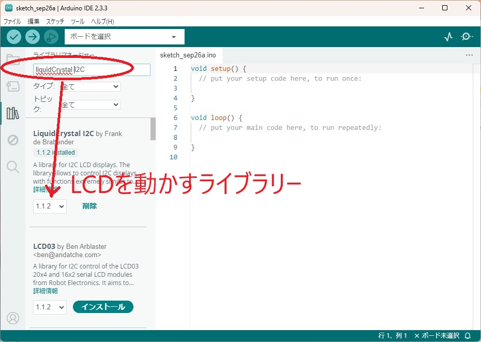The image size is (481, 342).
Task: Click the Verify checkmark button
Action: click(14, 37)
